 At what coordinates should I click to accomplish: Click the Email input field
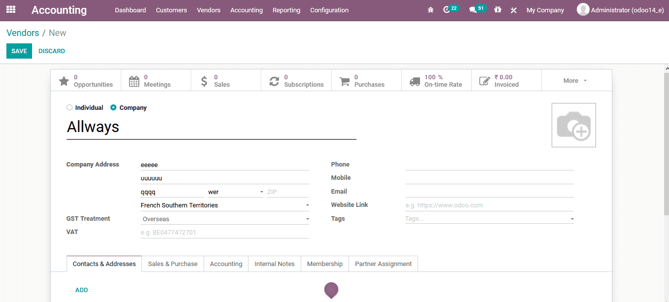tap(490, 192)
